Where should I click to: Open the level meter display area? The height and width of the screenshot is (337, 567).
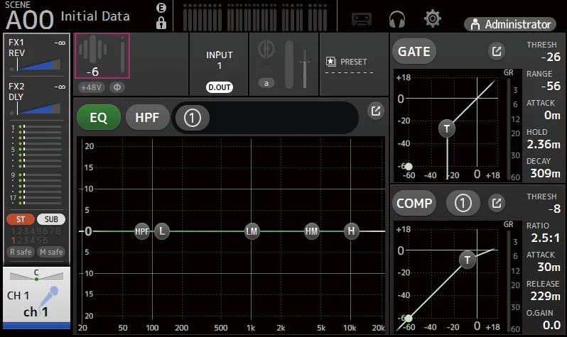[255, 17]
